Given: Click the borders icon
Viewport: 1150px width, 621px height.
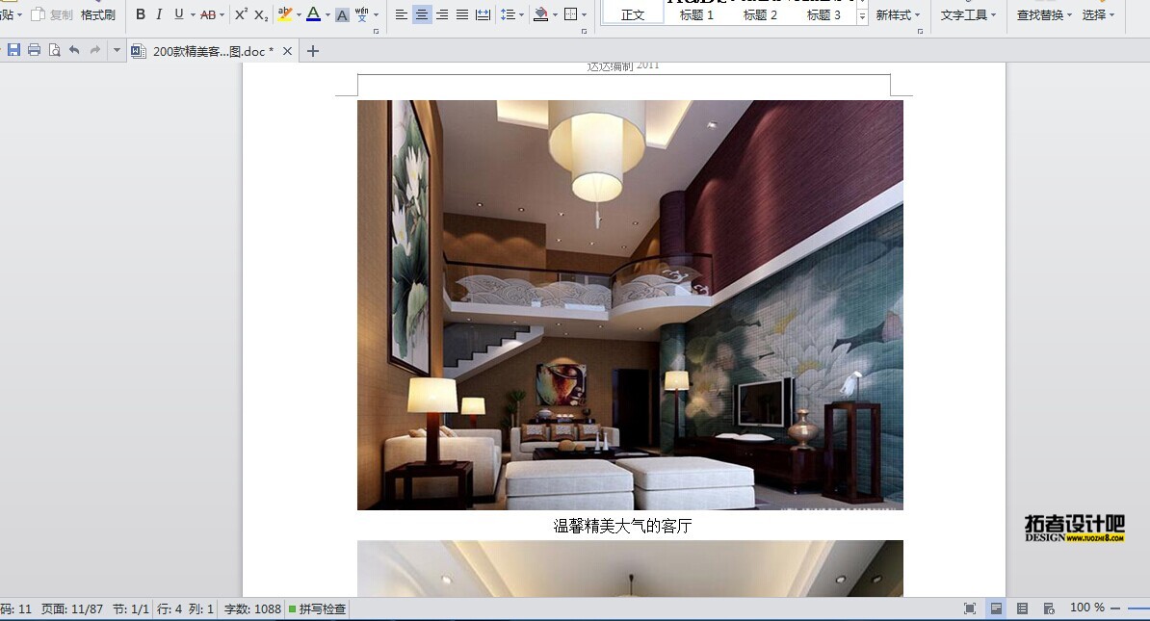Looking at the screenshot, I should [570, 14].
